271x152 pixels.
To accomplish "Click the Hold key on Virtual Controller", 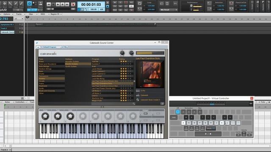I will coord(174,117).
